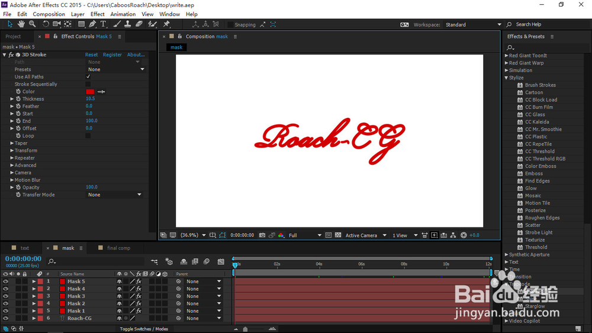This screenshot has height=333, width=592.
Task: Click the Draft 3D icon in timeline
Action: pos(169,261)
